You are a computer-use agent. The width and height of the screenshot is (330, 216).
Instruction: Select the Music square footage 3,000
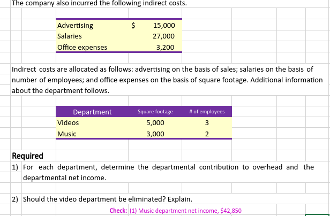click(x=155, y=134)
